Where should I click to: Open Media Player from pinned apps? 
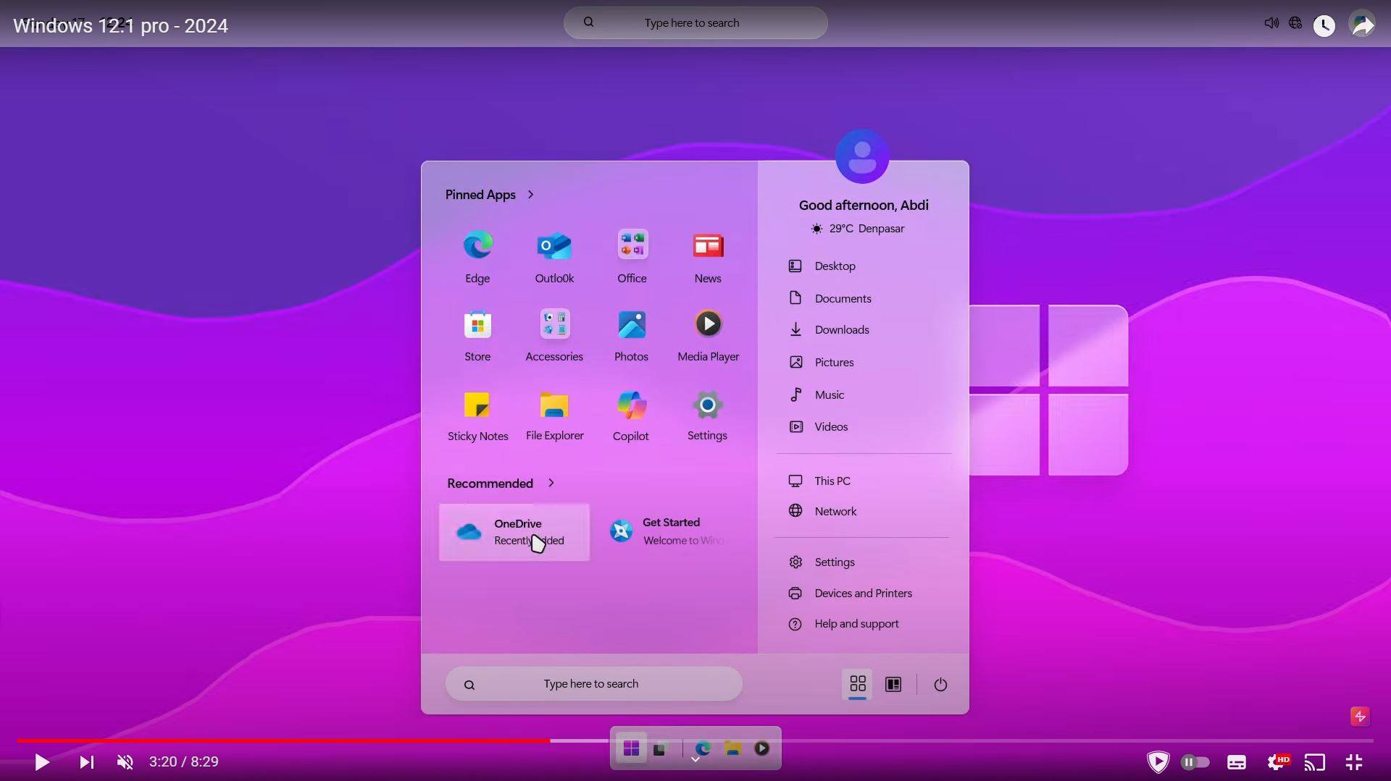708,324
